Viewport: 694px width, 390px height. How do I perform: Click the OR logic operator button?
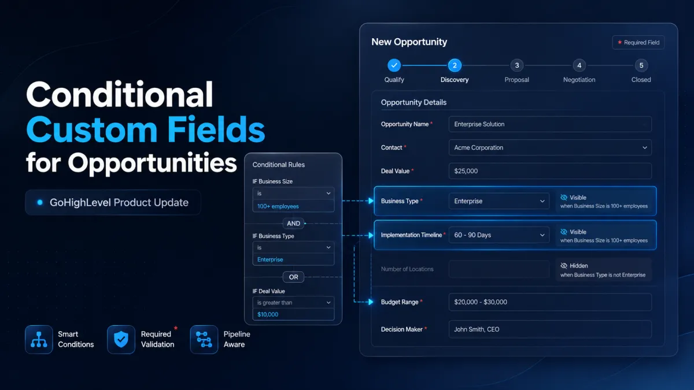(293, 277)
